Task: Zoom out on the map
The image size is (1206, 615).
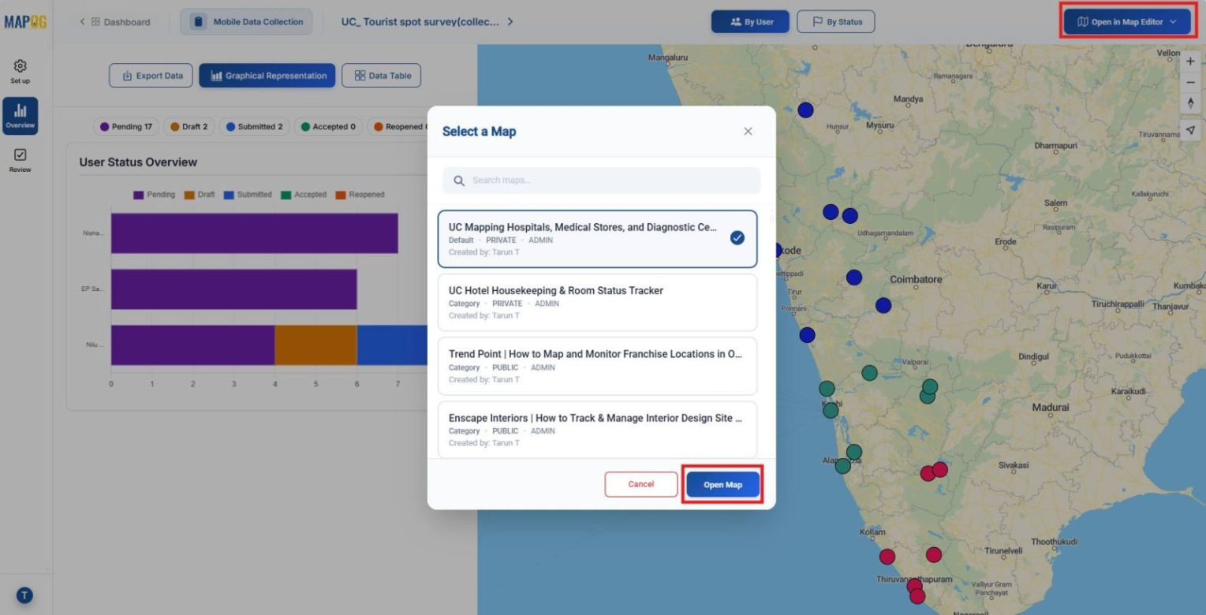Action: click(1190, 82)
